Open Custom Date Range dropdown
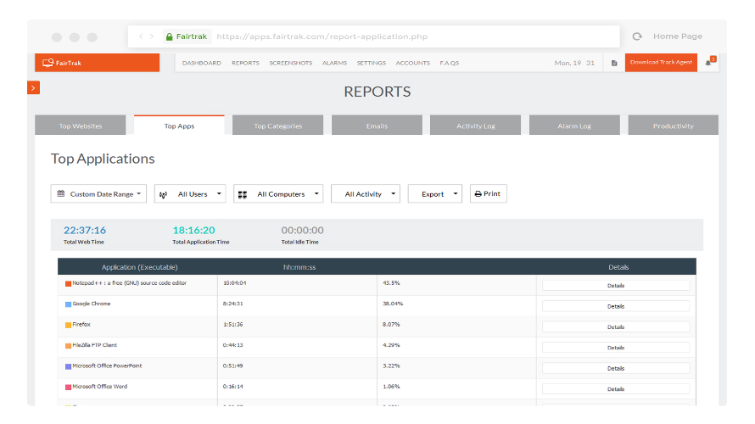 pos(98,193)
